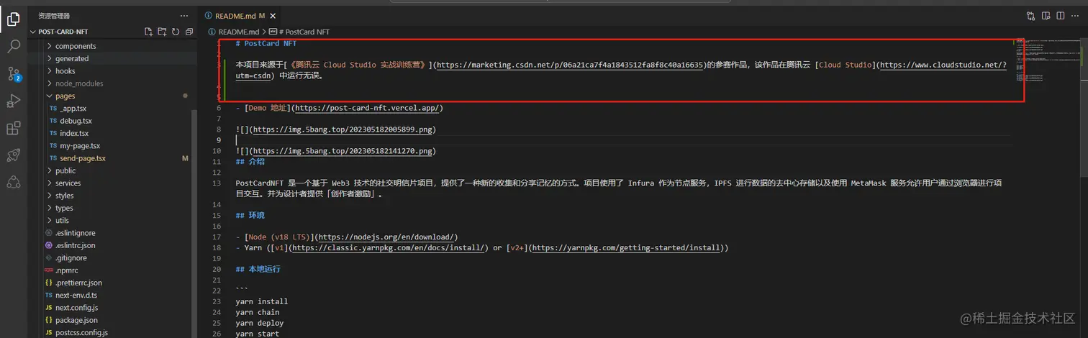This screenshot has width=1088, height=338.
Task: Select the README.md editor tab
Action: [x=241, y=15]
